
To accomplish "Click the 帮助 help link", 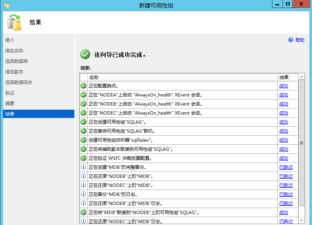I will tap(300, 40).
